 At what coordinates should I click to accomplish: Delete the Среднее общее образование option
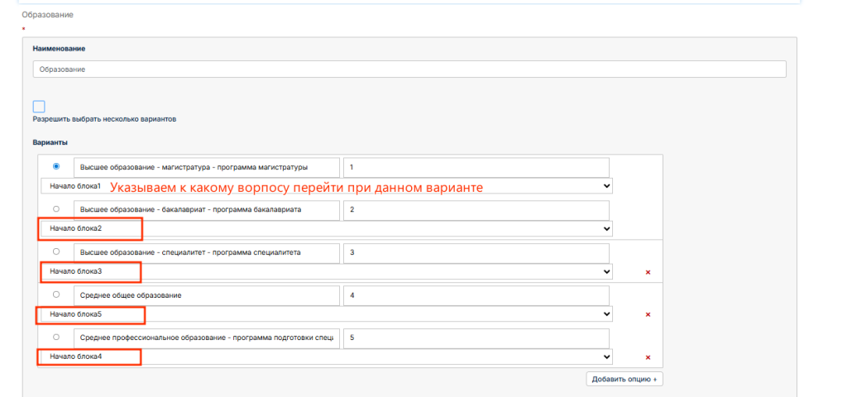click(648, 314)
